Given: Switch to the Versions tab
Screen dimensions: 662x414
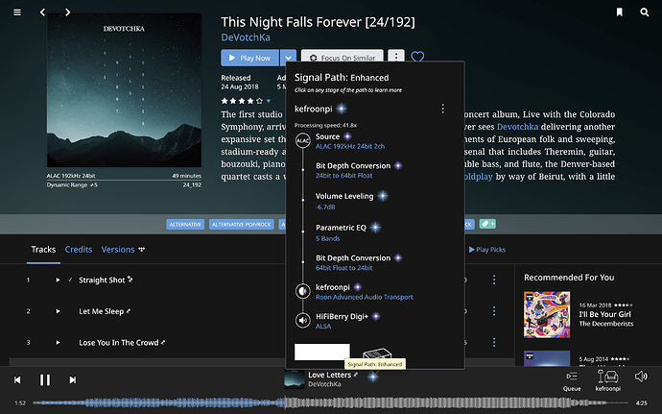Looking at the screenshot, I should point(118,250).
